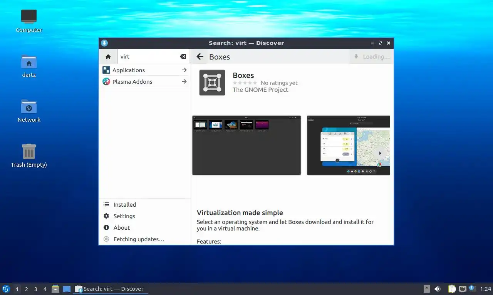493x295 pixels.
Task: Click 'Virtualization made simple' heading
Action: tap(240, 213)
